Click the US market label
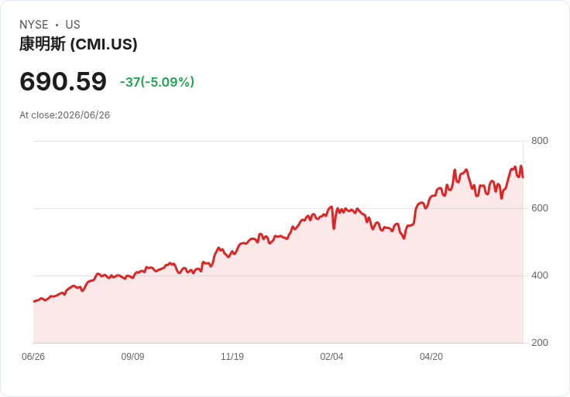This screenshot has width=570, height=397. point(73,25)
